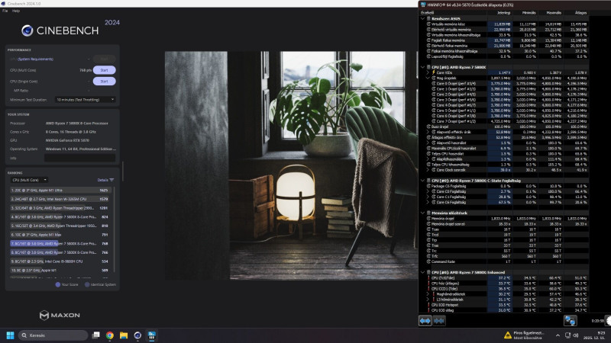Click the Átlagos column header
Screen dimensions: 611x343
580,13
